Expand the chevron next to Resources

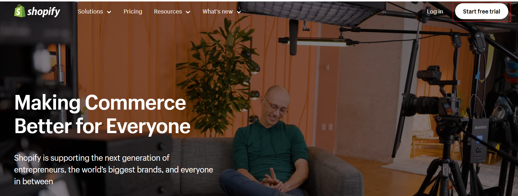188,12
